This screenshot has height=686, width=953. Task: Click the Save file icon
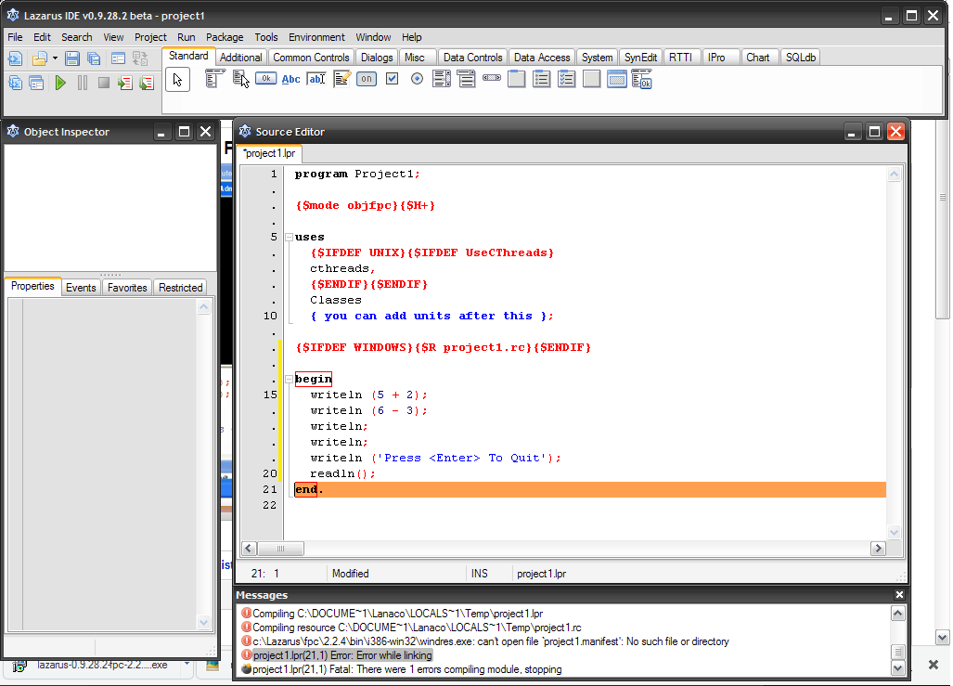pyautogui.click(x=71, y=58)
